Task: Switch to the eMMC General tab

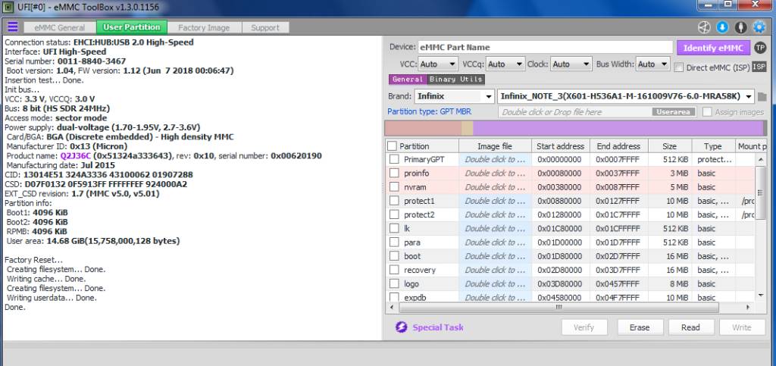Action: (x=59, y=28)
